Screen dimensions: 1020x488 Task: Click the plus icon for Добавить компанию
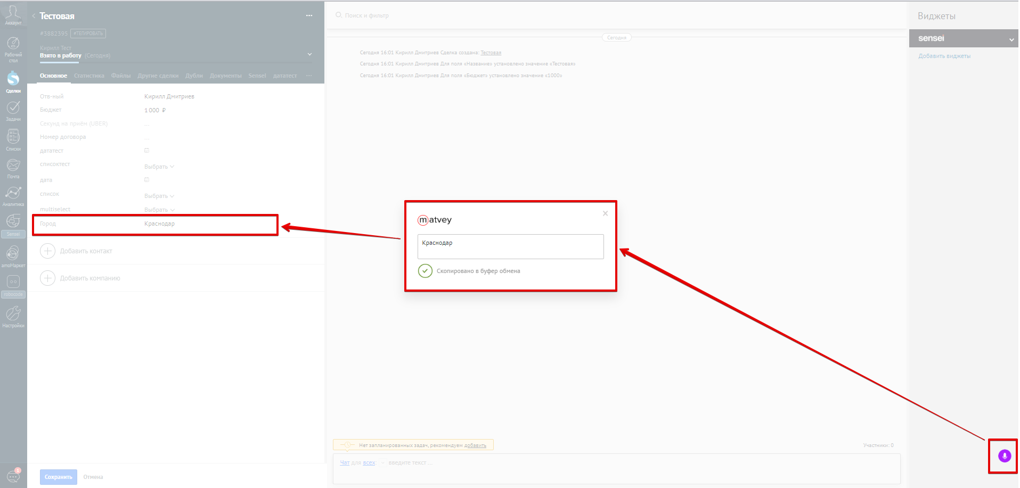47,278
